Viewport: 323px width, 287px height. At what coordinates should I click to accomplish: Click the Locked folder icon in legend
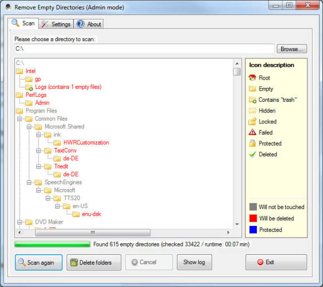[x=252, y=121]
